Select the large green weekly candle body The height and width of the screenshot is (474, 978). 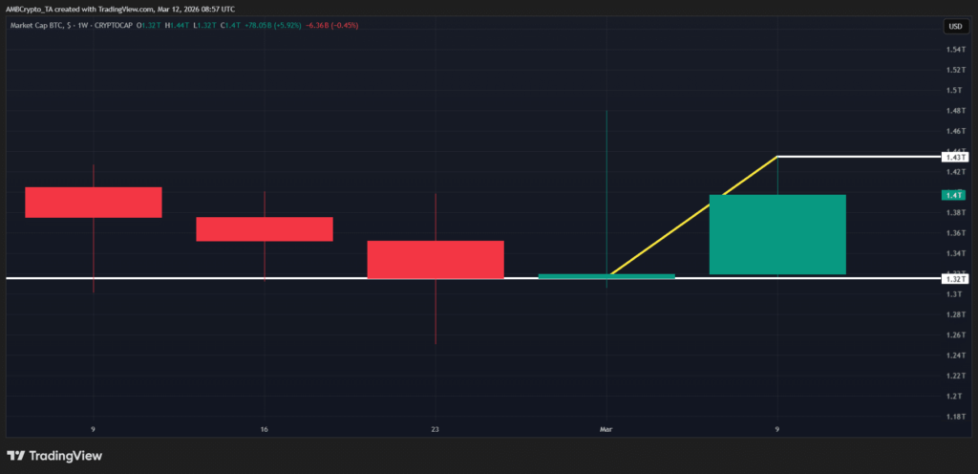[777, 234]
